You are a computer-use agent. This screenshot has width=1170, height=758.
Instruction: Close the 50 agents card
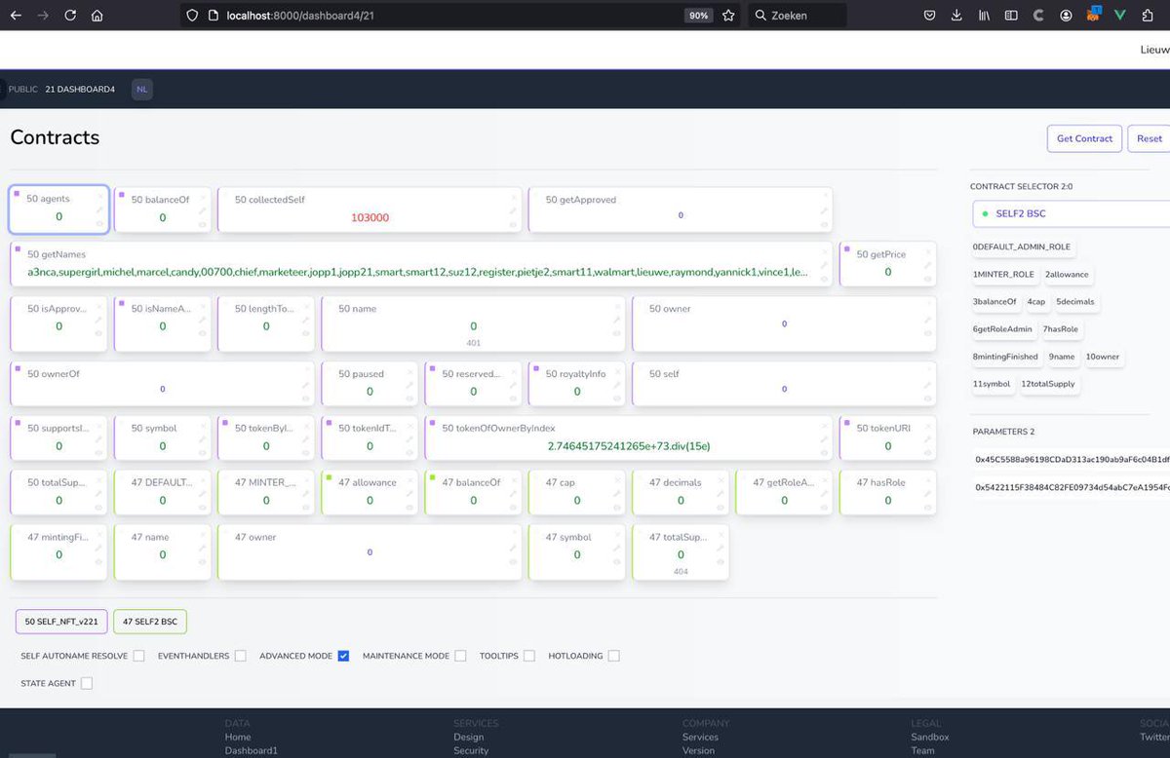pos(98,197)
